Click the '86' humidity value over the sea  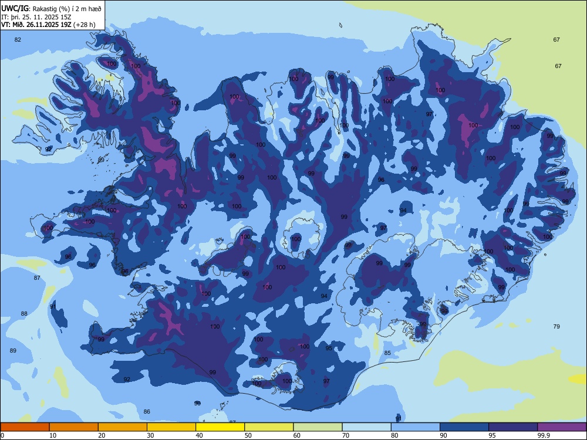[147, 412]
